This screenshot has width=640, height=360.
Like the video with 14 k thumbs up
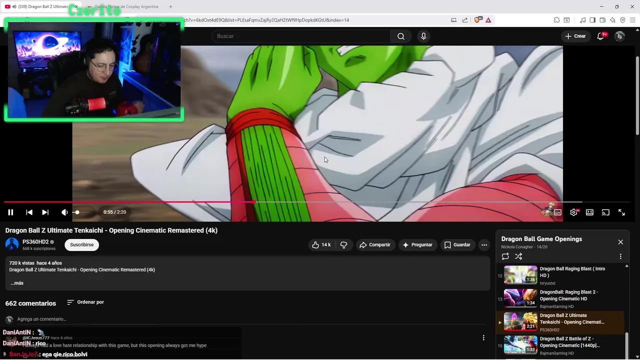[321, 245]
